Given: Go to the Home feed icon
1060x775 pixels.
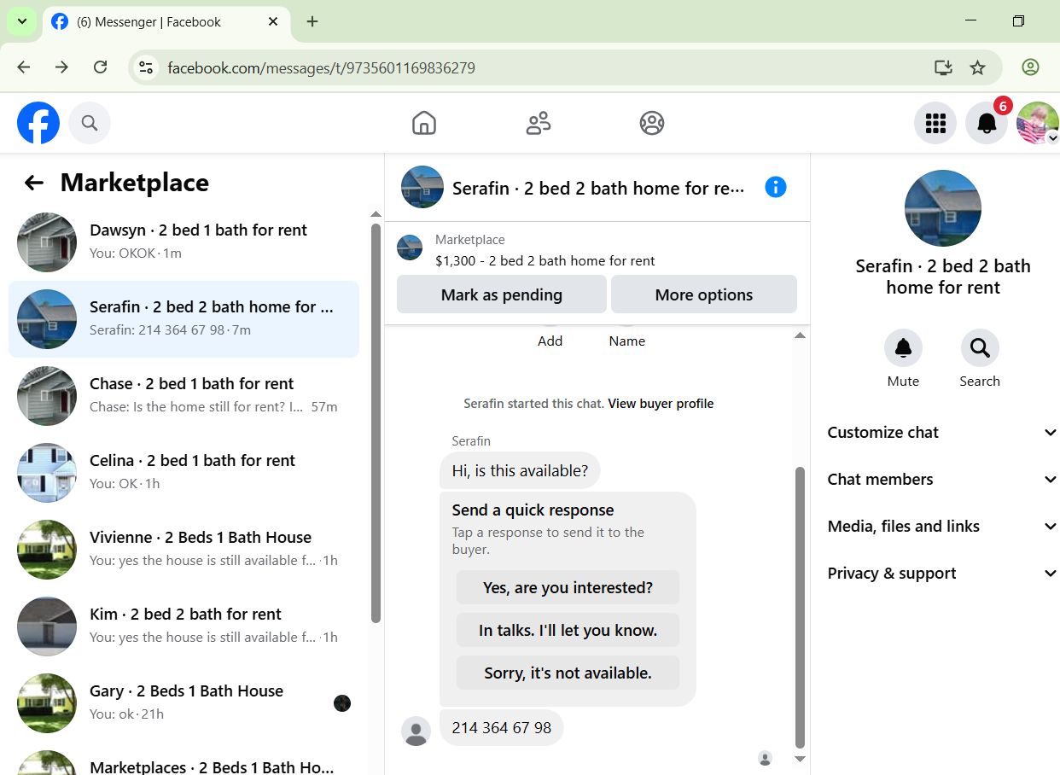Looking at the screenshot, I should tap(424, 123).
